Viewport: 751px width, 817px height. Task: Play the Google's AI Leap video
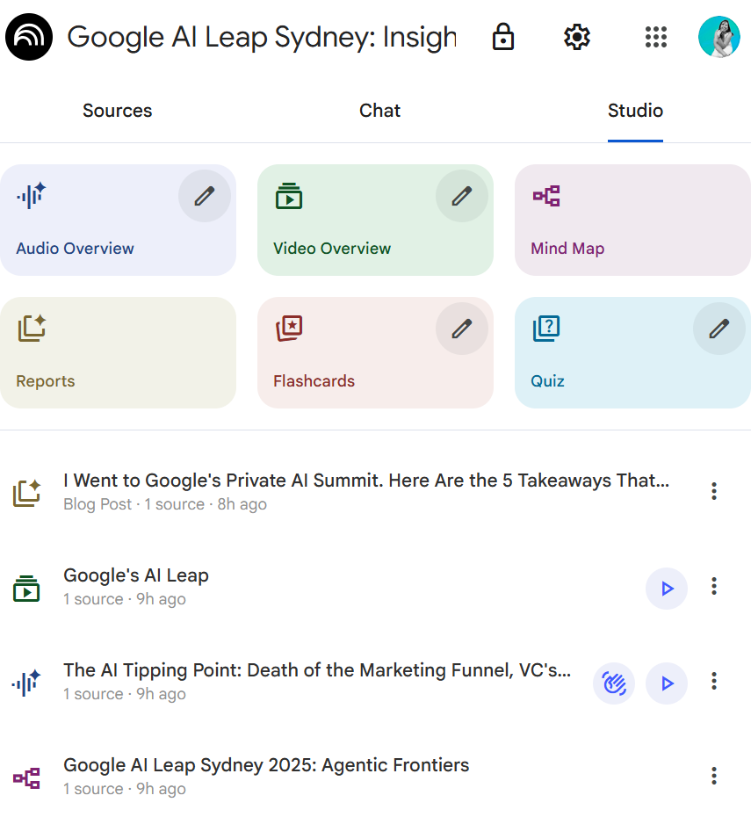coord(667,589)
